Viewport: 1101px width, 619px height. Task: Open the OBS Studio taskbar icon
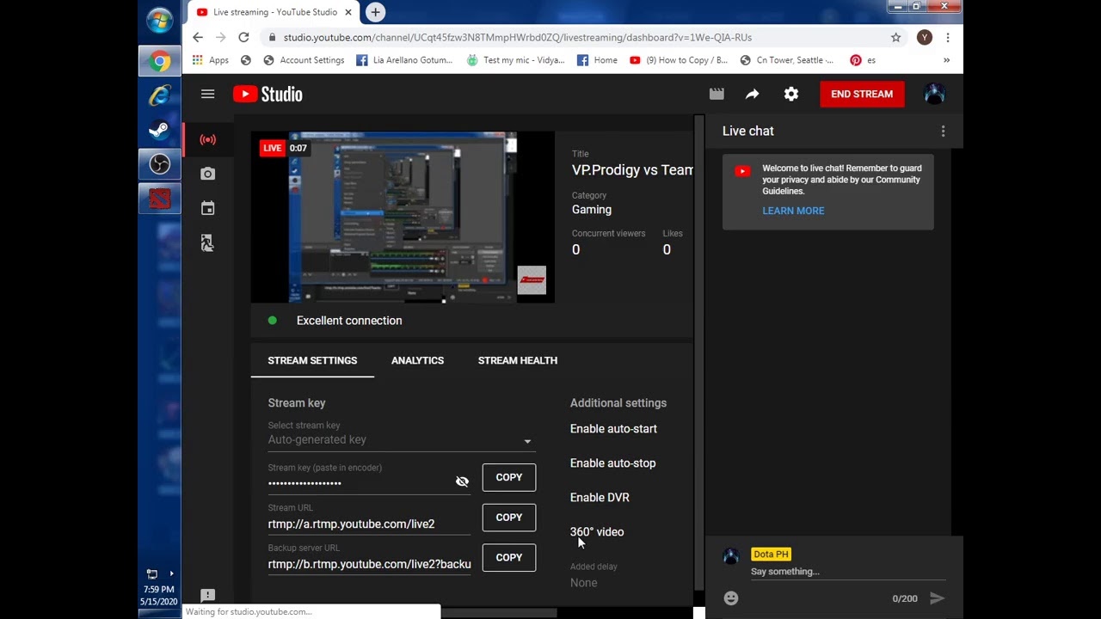[159, 164]
